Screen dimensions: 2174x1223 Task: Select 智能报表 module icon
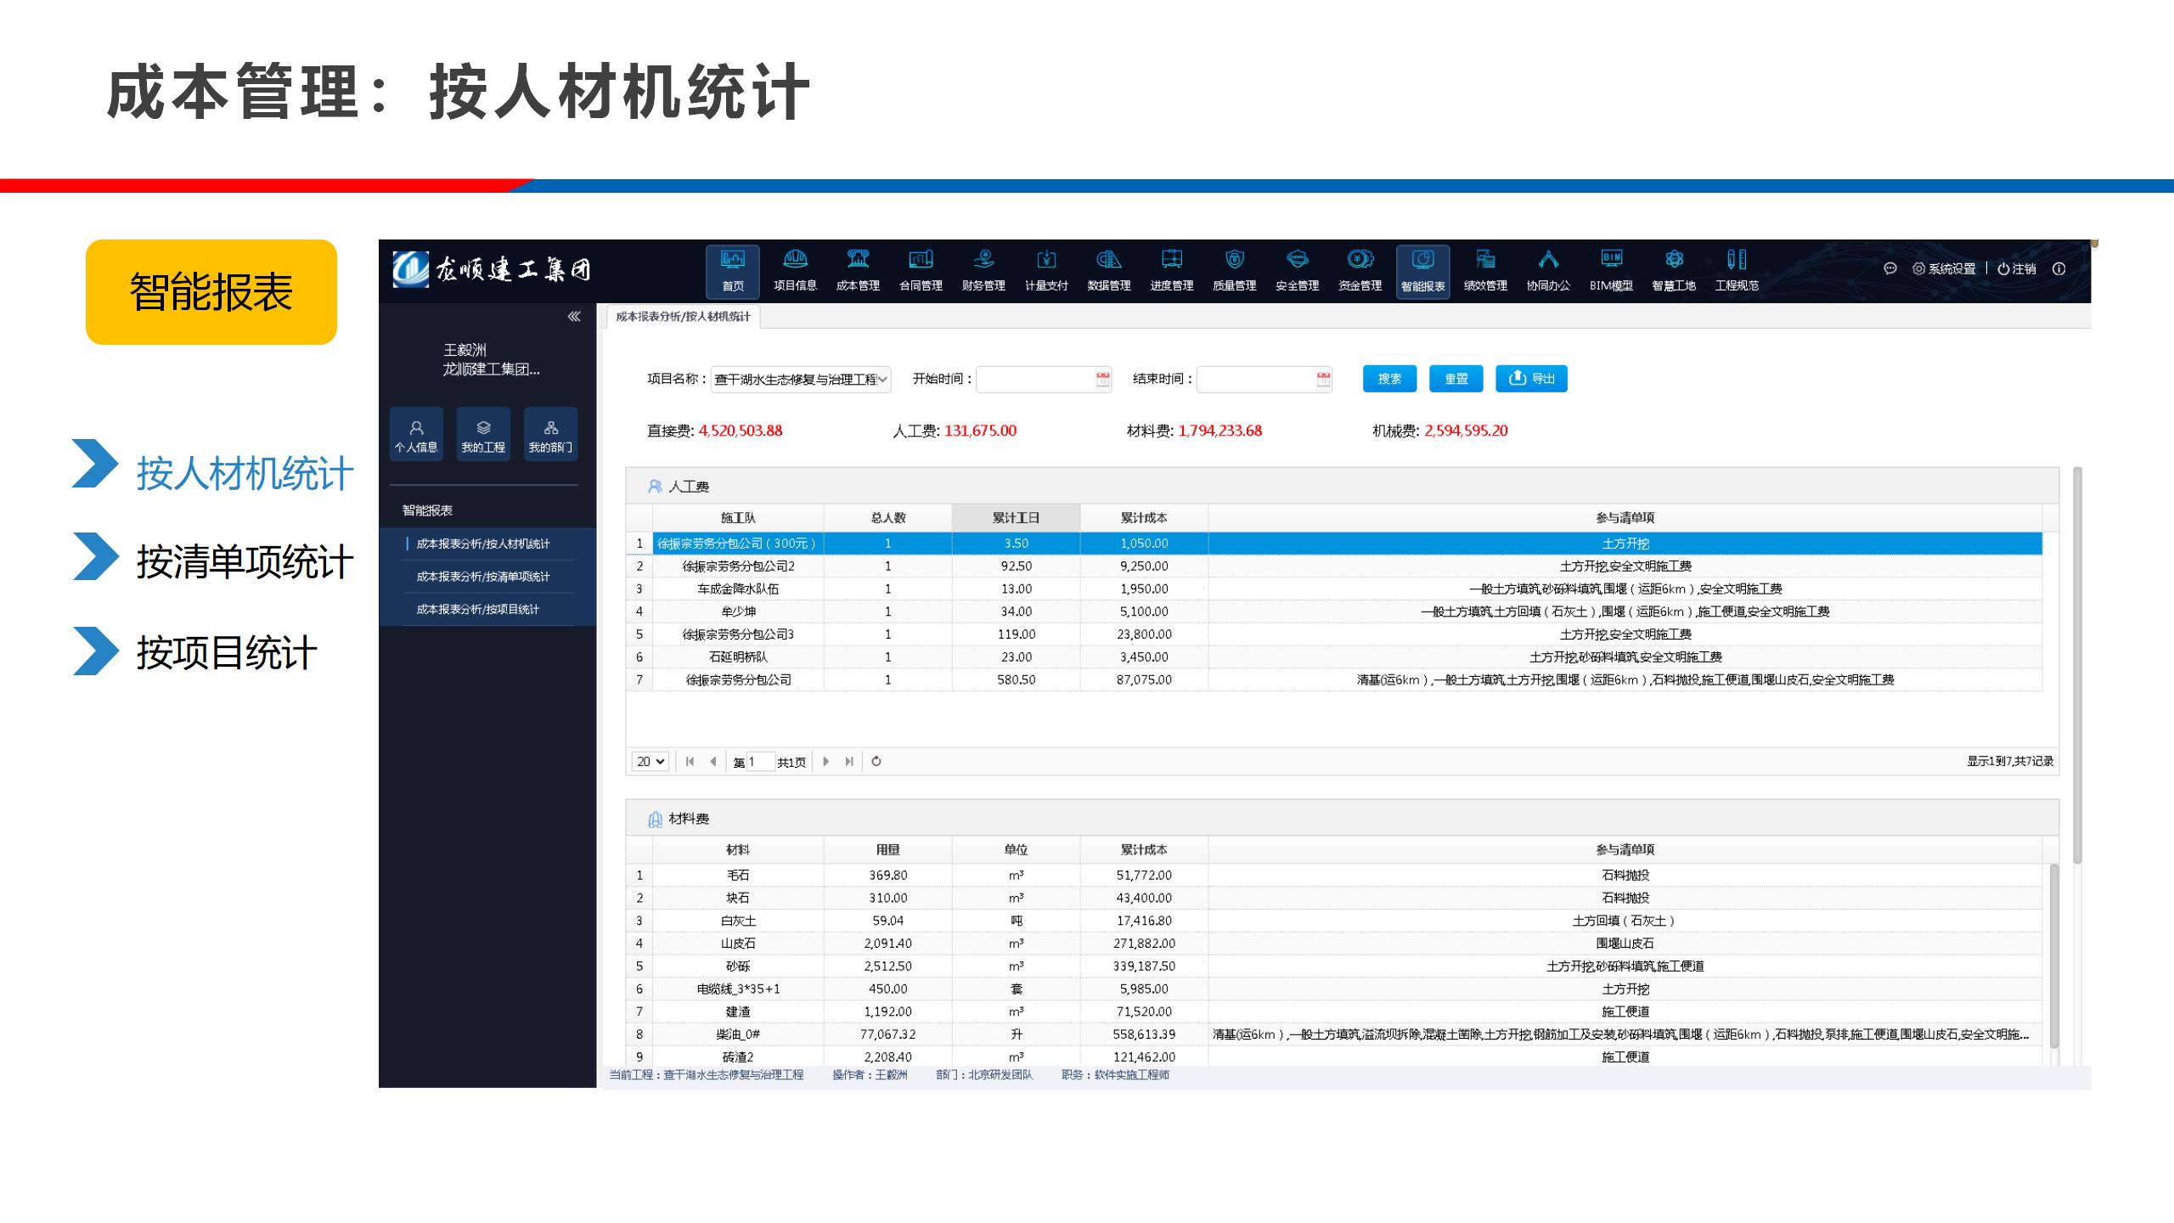click(1423, 271)
